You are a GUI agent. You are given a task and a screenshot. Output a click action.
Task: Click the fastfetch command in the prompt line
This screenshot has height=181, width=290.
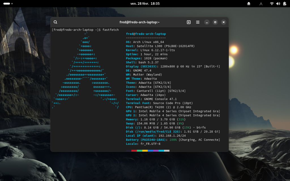point(111,30)
